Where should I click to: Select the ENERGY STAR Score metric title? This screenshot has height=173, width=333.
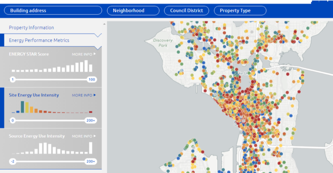29,54
